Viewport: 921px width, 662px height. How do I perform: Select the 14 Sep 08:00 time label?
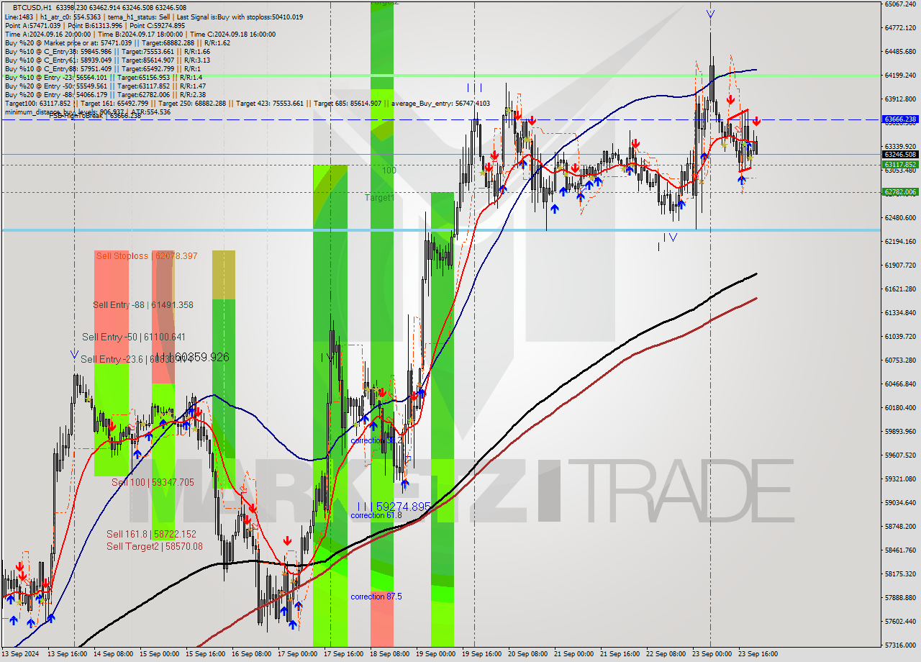[113, 654]
